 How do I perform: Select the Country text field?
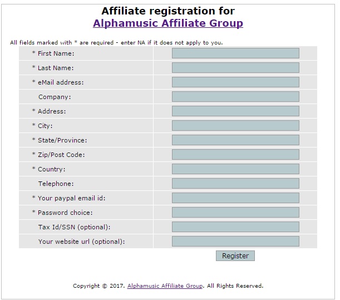click(235, 169)
